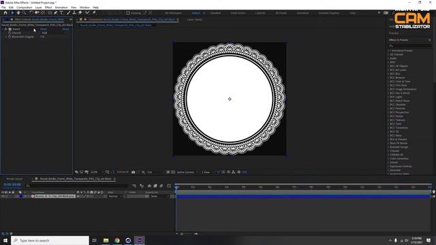The image size is (436, 245).
Task: Open the Windows Start menu
Action: pos(5,240)
